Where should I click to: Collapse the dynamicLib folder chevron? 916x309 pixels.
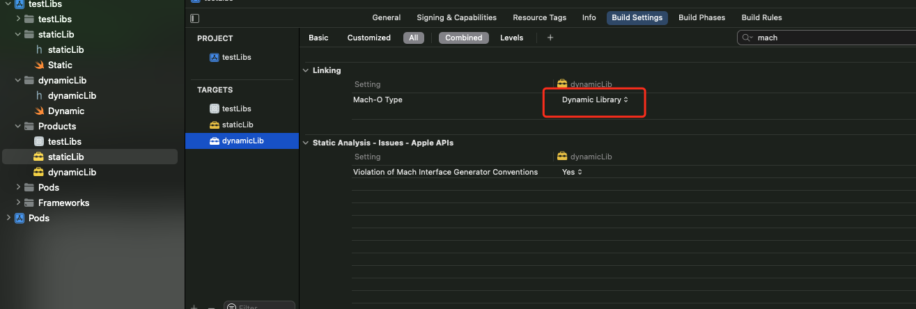coord(18,80)
